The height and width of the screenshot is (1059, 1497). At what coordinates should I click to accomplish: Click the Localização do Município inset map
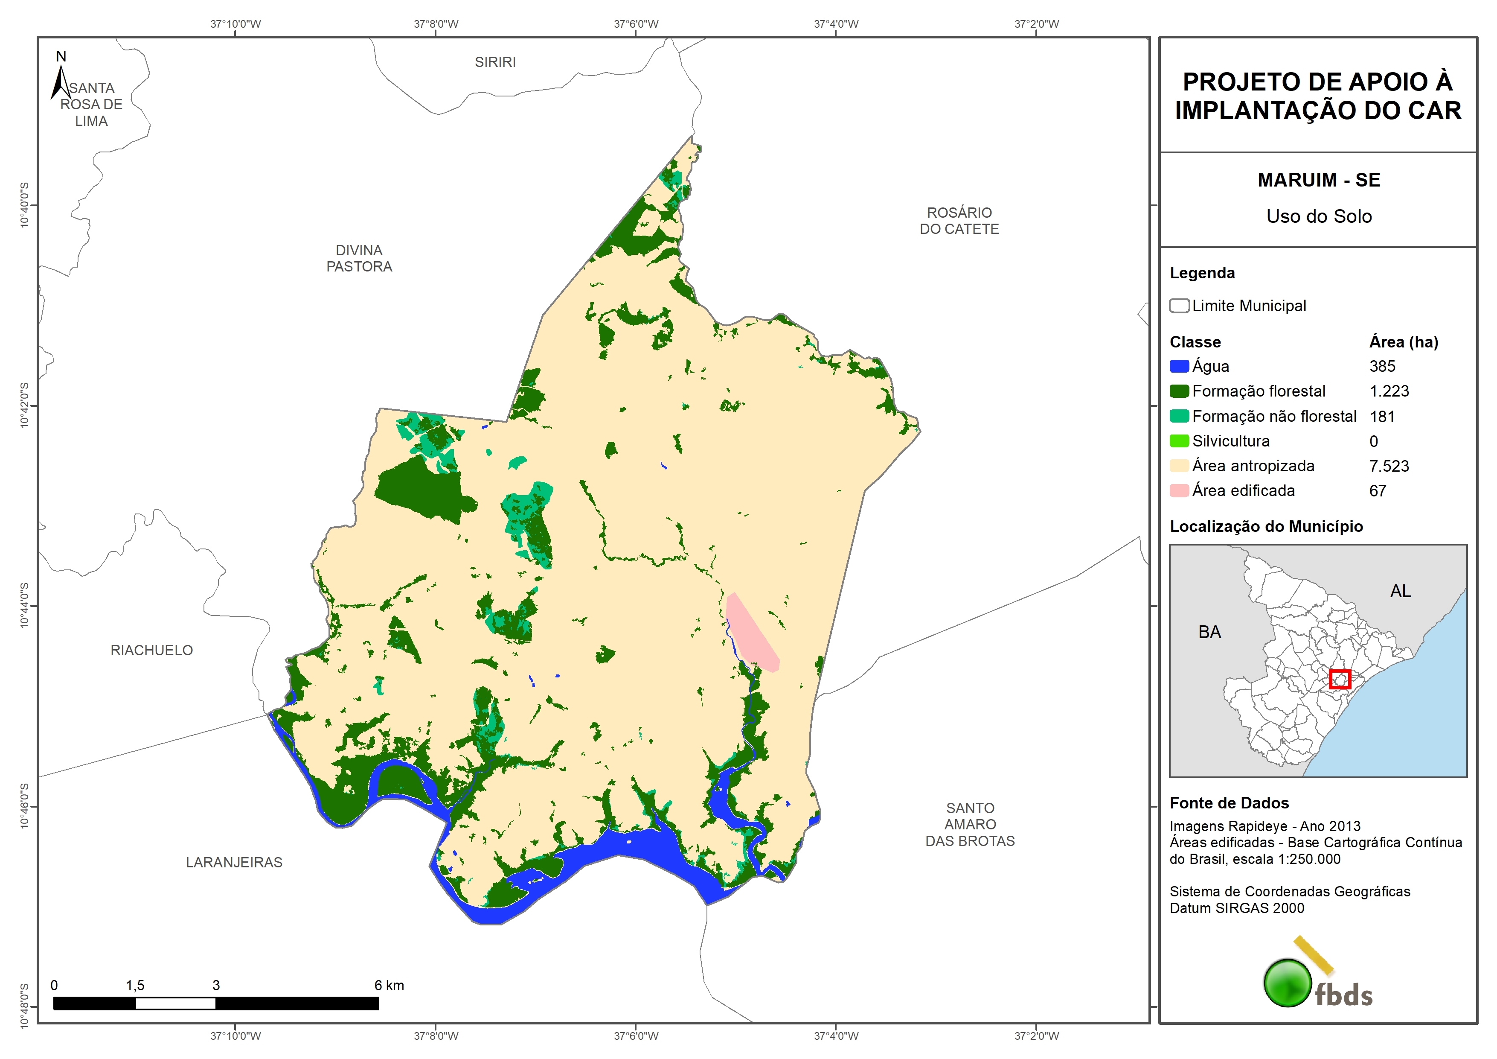coord(1318,660)
